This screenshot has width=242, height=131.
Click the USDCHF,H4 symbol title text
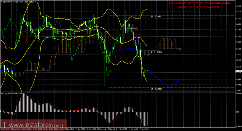(x=7, y=2)
